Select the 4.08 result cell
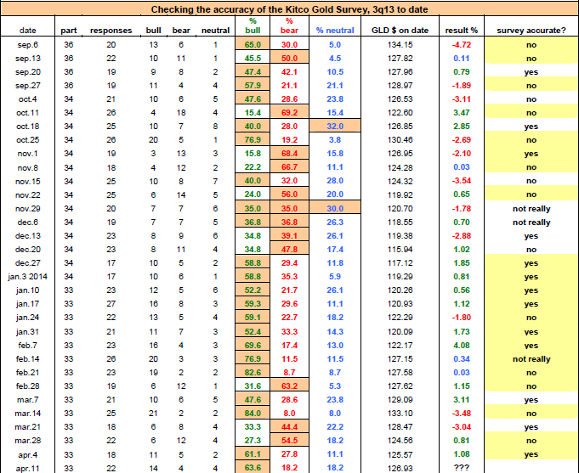Viewport: 579px width, 473px height. [461, 346]
